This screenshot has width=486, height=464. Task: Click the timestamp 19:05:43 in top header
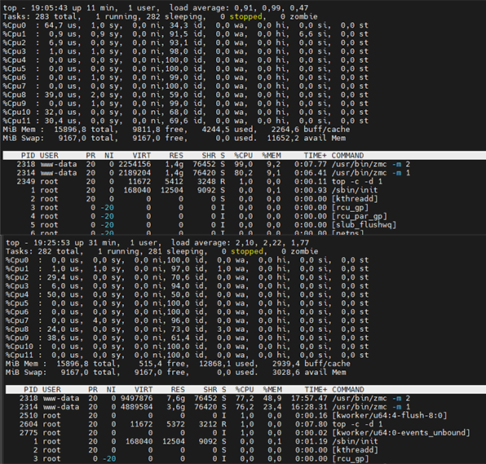point(49,8)
